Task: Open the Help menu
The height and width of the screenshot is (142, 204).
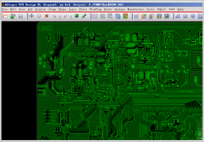Action: click(181, 9)
